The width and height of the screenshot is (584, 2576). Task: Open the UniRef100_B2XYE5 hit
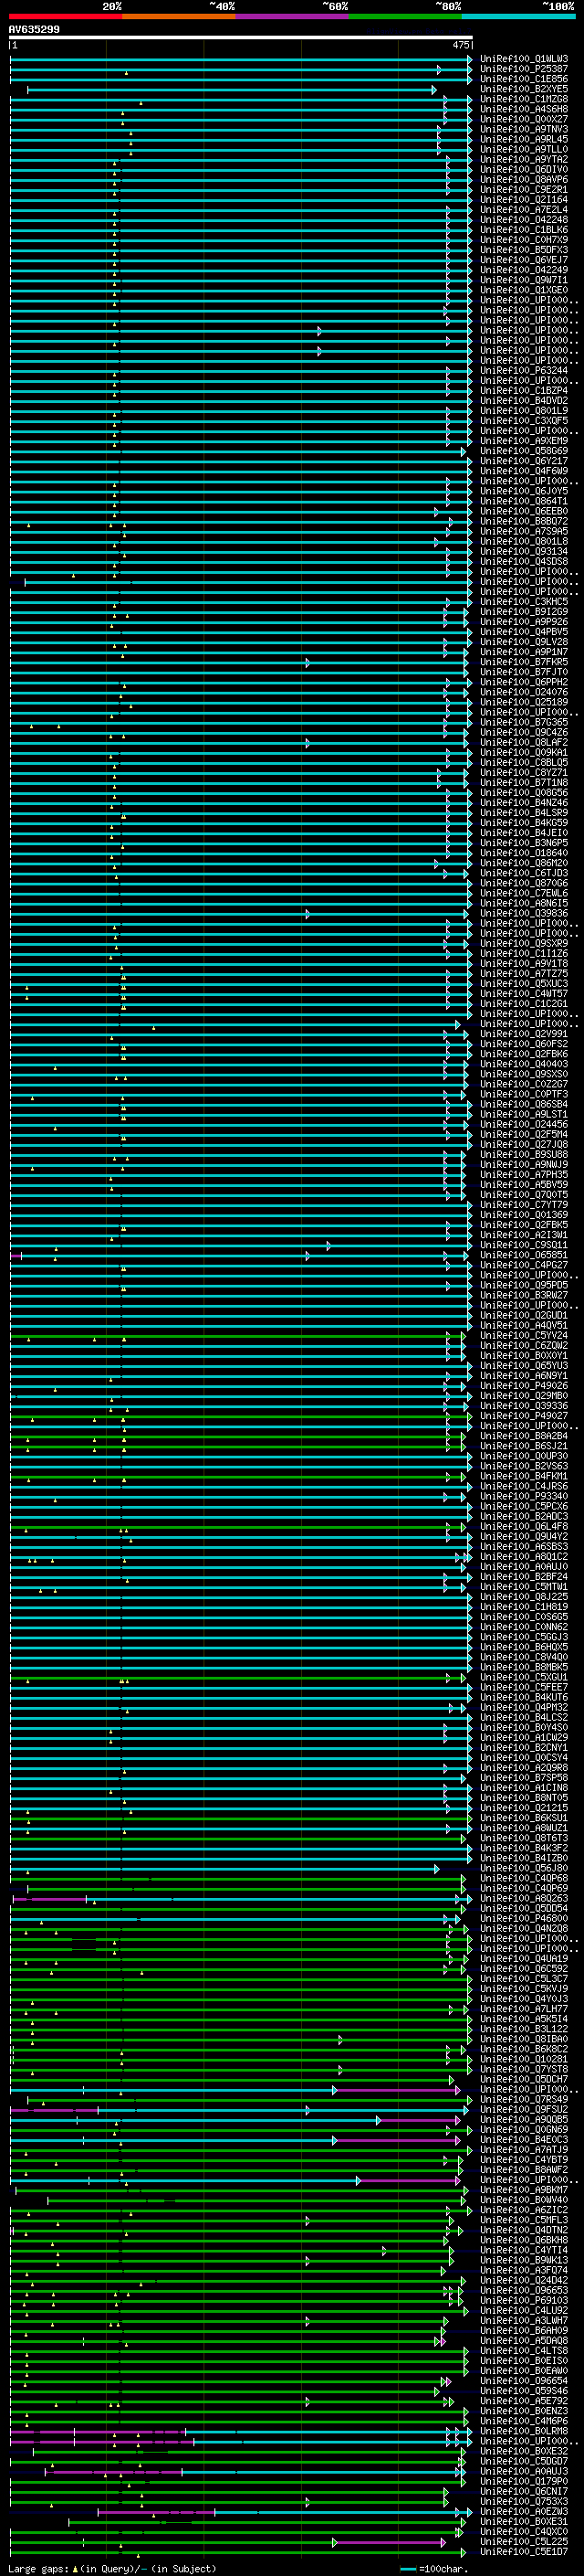click(524, 89)
